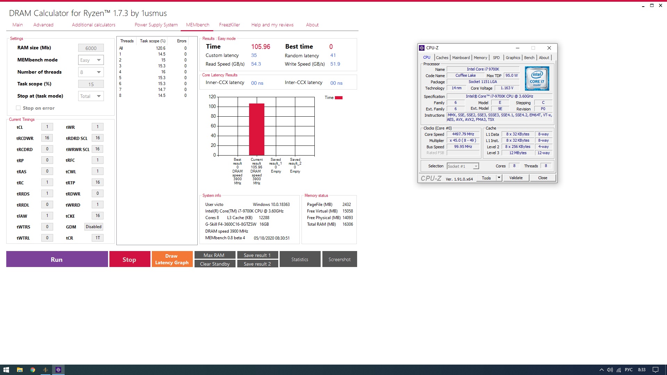Open the MEMbench mode dropdown
The height and width of the screenshot is (375, 667).
click(x=91, y=60)
